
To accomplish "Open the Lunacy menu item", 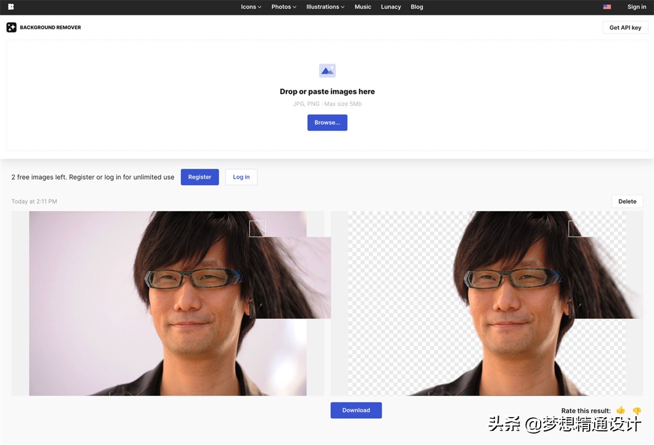I will point(391,7).
